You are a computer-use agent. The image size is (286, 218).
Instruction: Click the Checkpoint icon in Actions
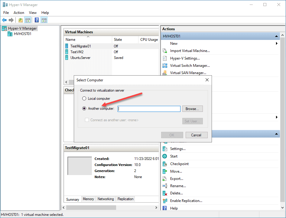[x=165, y=164]
